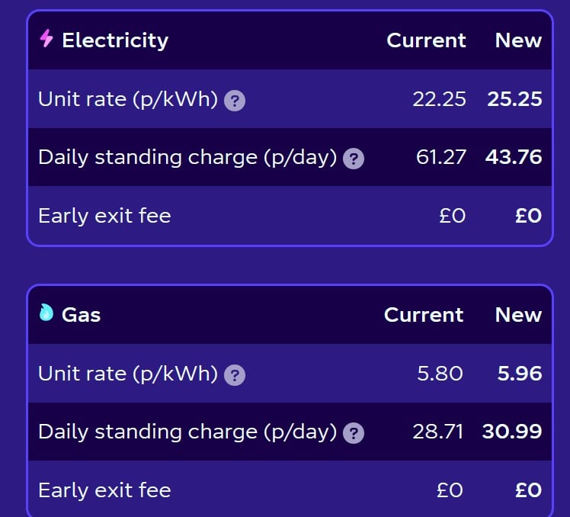Click the Electricity Early exit fee row label

pos(104,216)
